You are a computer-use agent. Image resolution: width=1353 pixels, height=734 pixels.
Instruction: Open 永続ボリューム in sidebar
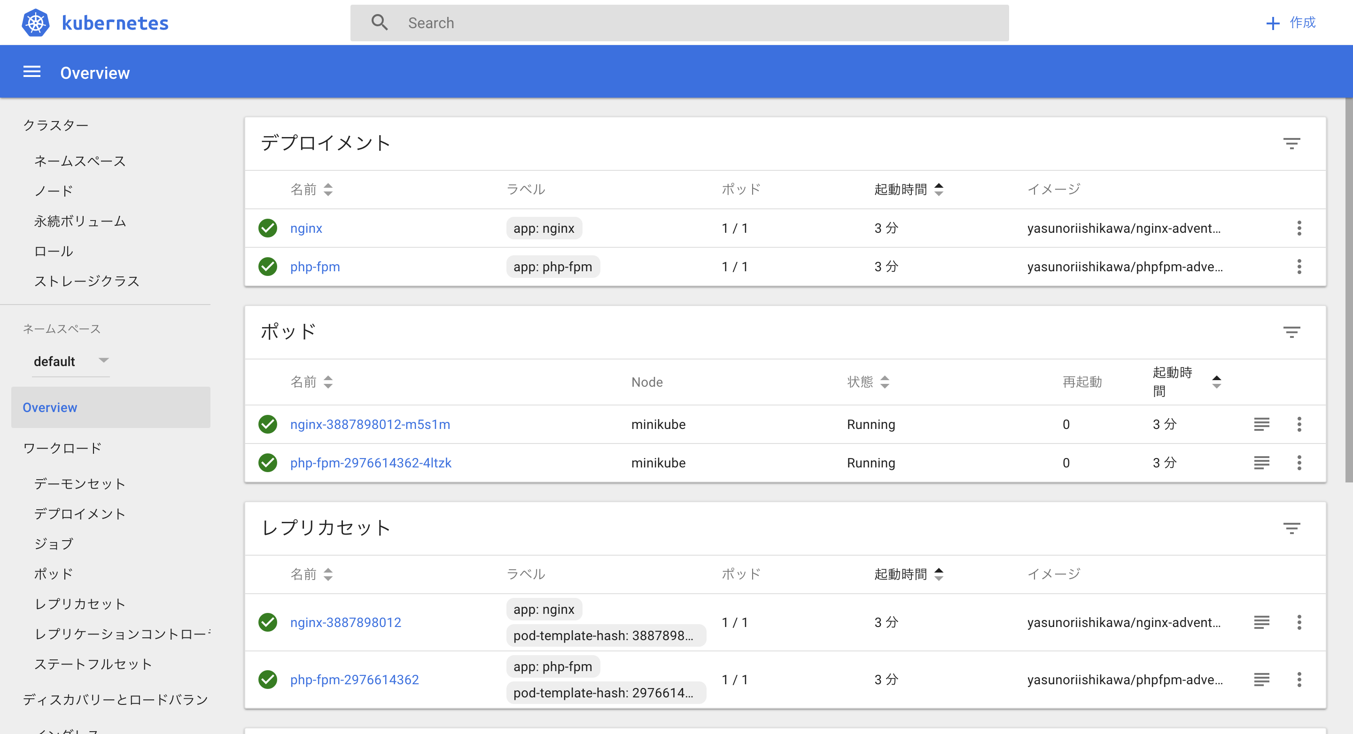(x=80, y=221)
